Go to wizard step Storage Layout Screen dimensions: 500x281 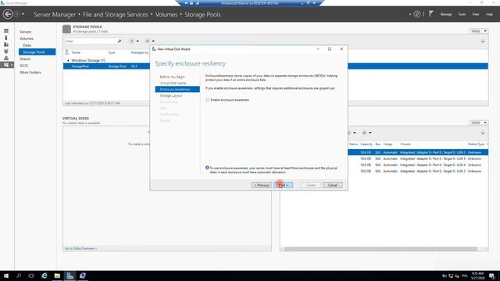(x=171, y=95)
